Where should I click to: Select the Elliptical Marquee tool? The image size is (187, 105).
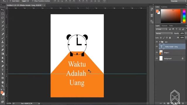pyautogui.click(x=3, y=14)
